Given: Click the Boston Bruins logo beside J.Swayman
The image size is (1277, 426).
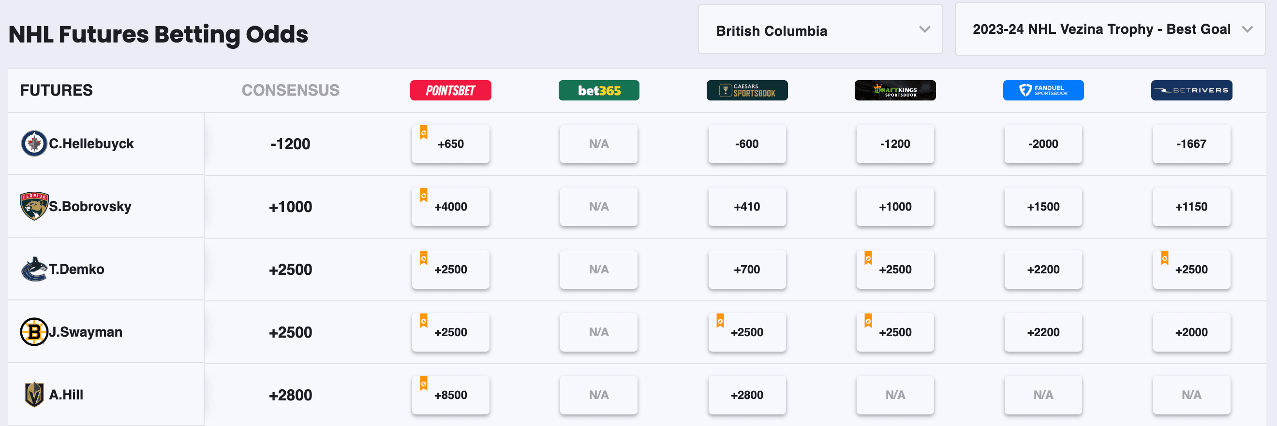Looking at the screenshot, I should coord(34,331).
